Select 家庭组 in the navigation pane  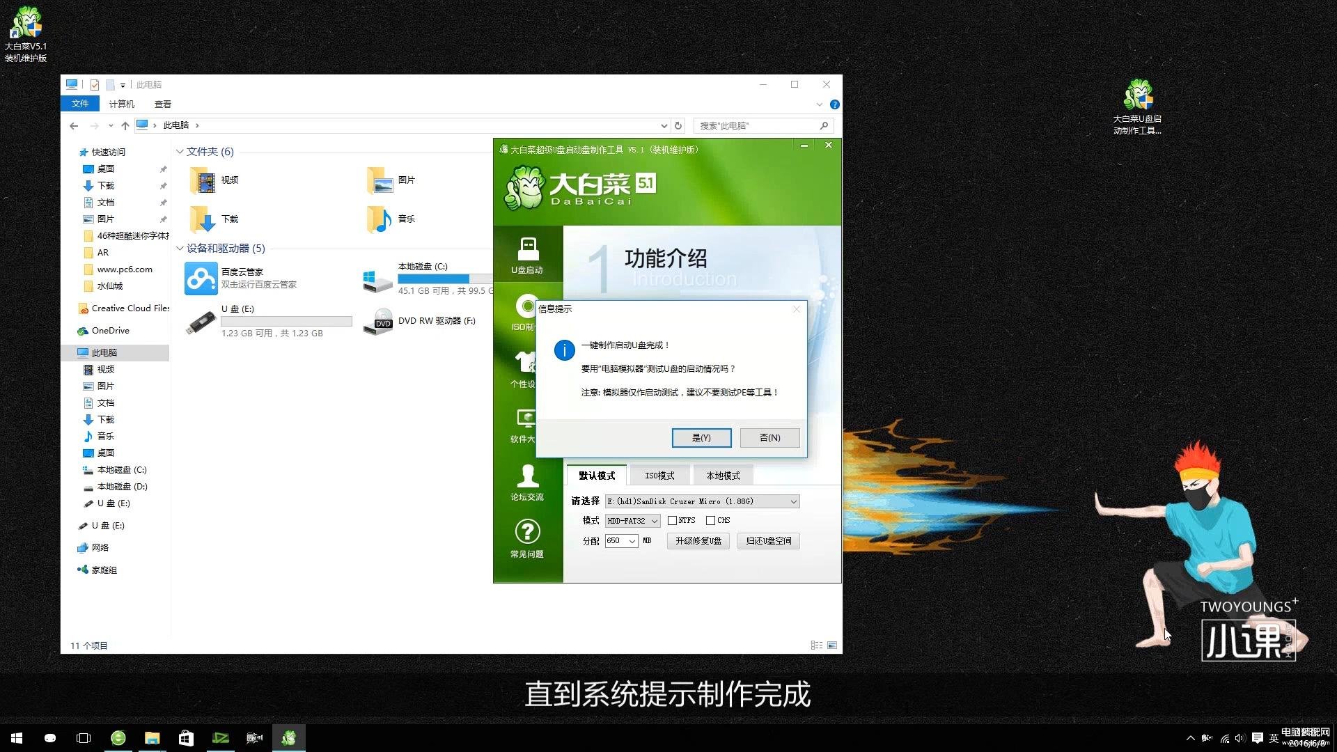click(x=97, y=570)
